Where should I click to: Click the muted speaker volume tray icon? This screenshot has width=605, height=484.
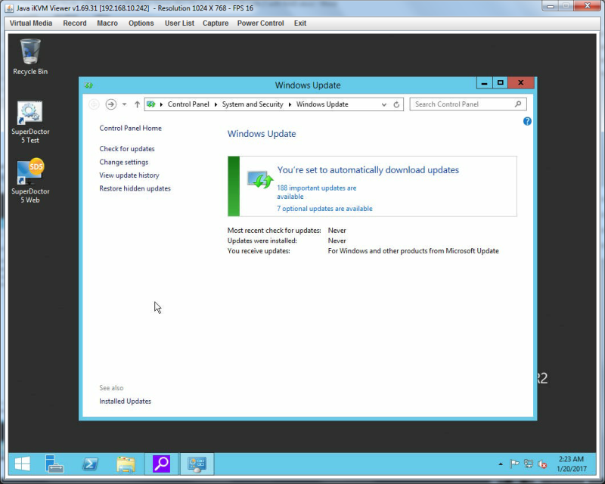542,464
